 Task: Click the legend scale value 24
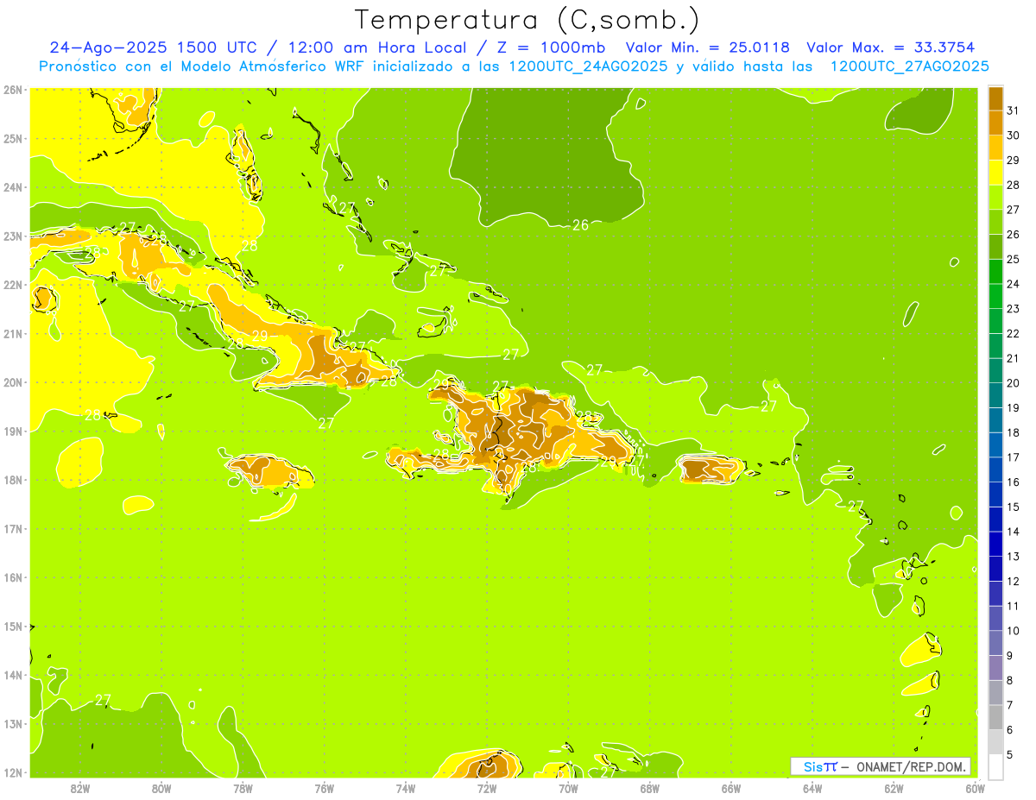pyautogui.click(x=1013, y=284)
